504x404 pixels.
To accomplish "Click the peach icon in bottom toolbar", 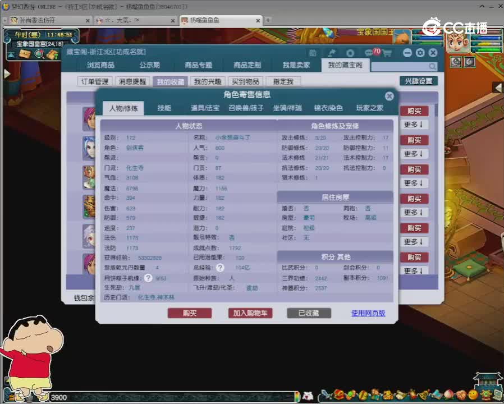I will (x=448, y=394).
